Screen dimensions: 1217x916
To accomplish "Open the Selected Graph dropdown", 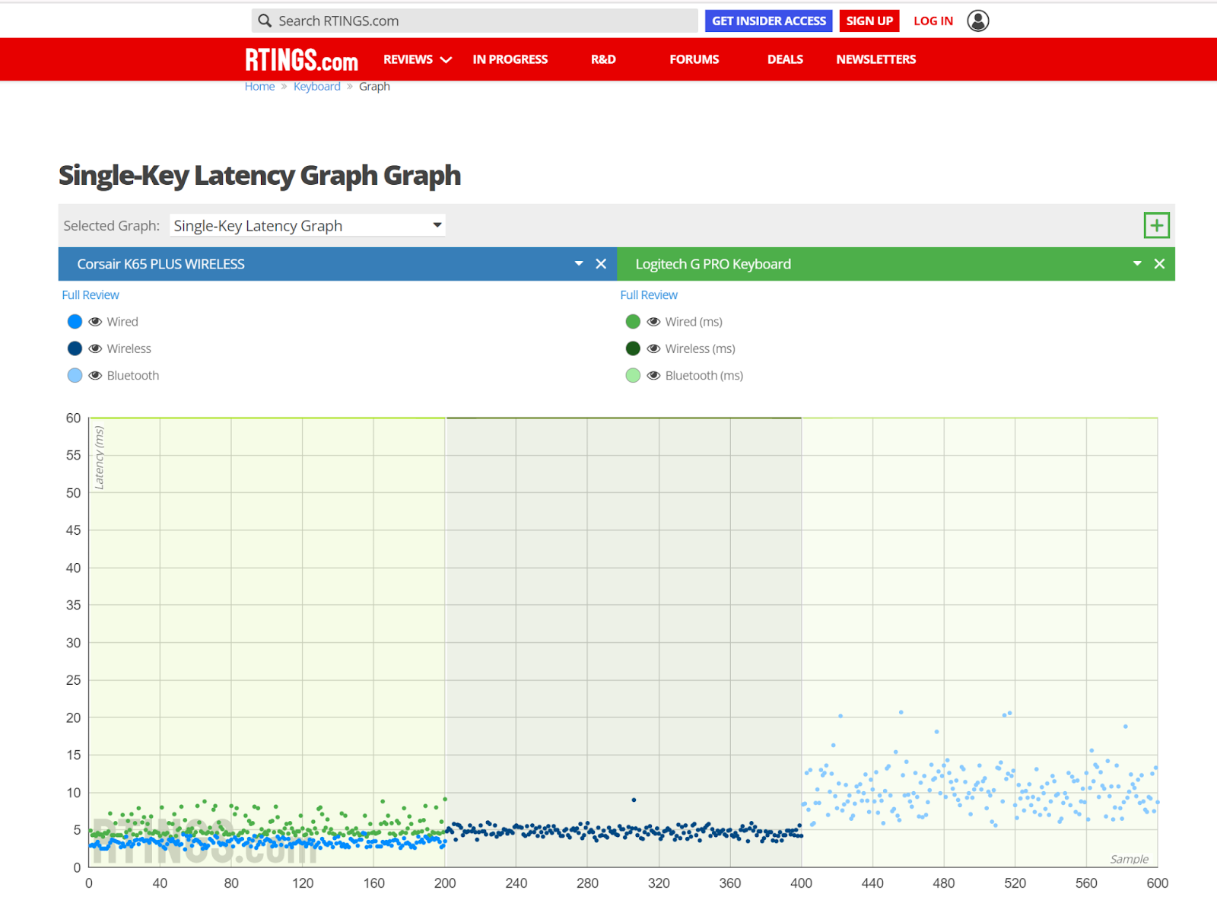I will tap(307, 225).
